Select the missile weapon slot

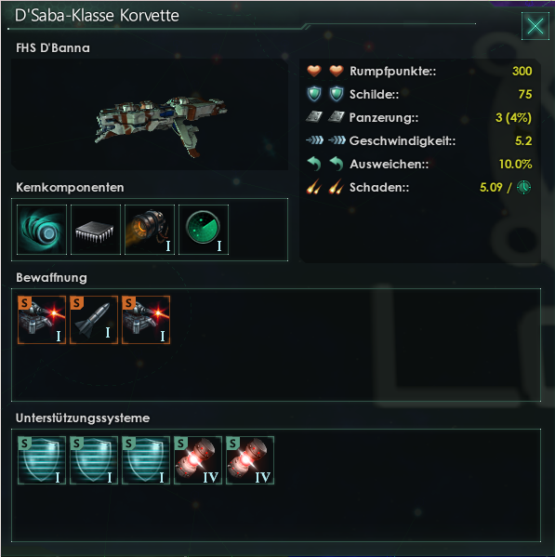94,320
